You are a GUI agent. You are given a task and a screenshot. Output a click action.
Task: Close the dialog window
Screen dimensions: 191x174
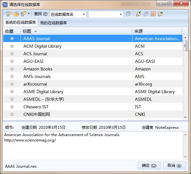pos(181,3)
